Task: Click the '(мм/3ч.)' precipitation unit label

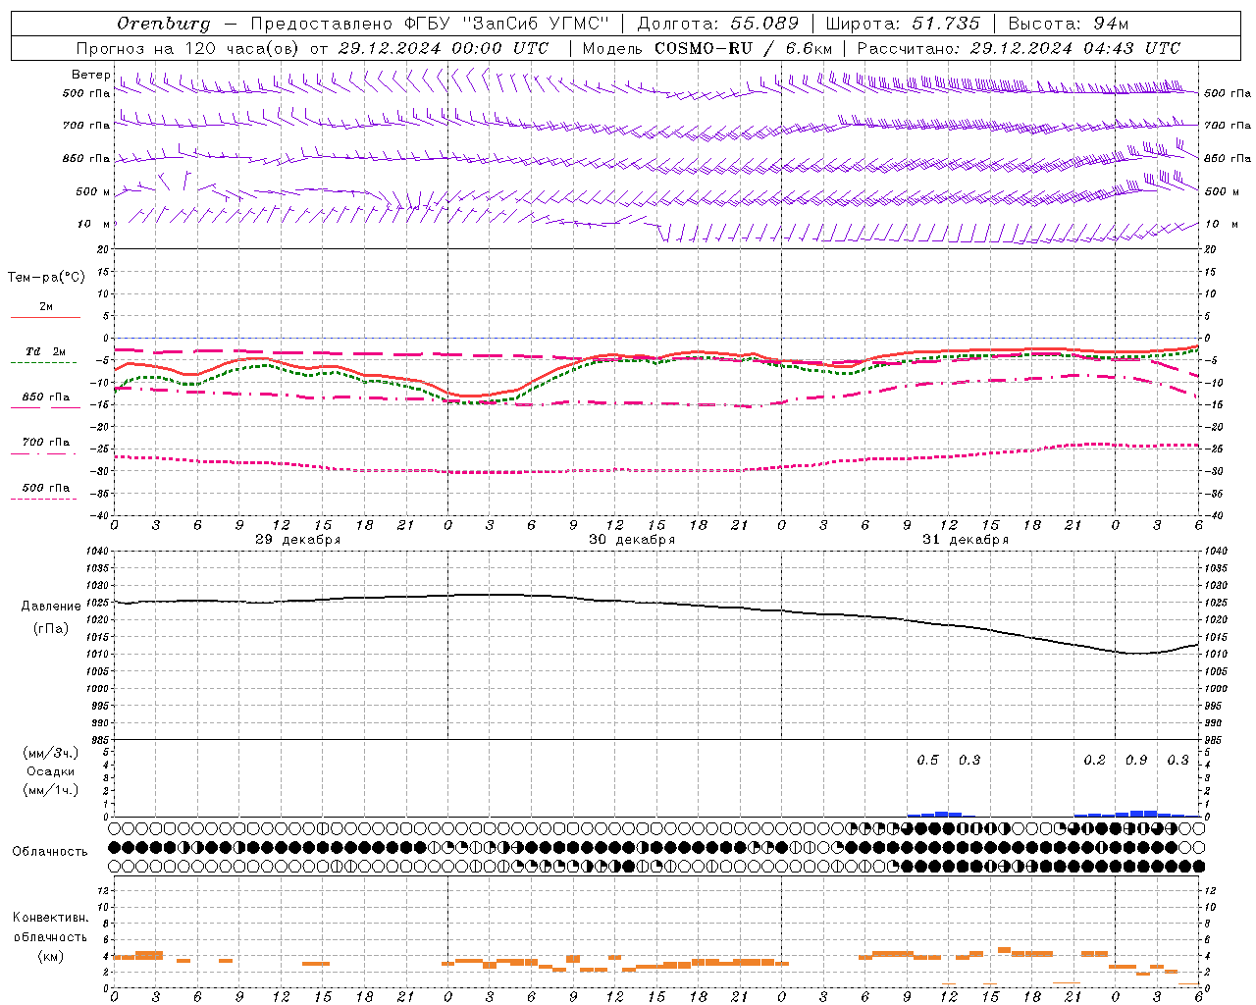Action: (51, 754)
